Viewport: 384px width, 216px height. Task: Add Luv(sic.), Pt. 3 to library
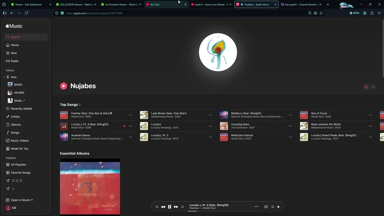click(124, 126)
